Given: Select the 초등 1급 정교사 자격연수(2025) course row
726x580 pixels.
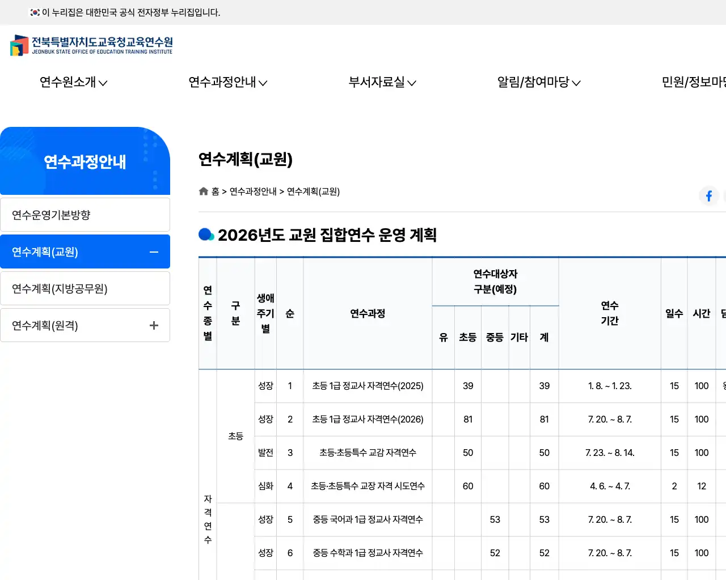Looking at the screenshot, I should (368, 386).
